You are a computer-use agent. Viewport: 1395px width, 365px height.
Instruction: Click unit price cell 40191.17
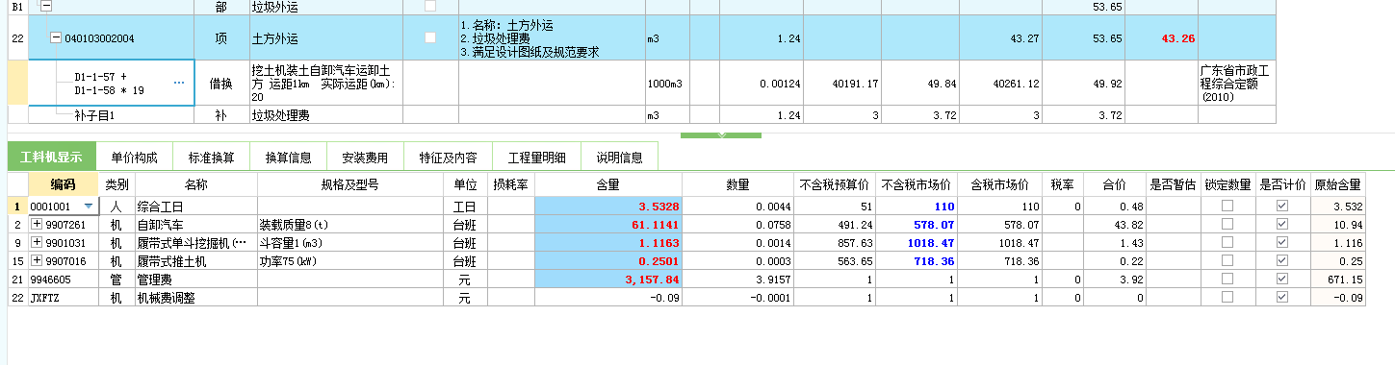pyautogui.click(x=842, y=84)
